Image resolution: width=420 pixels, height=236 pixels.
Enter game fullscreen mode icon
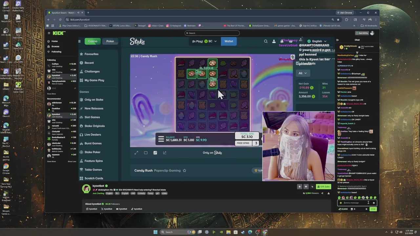point(136,153)
